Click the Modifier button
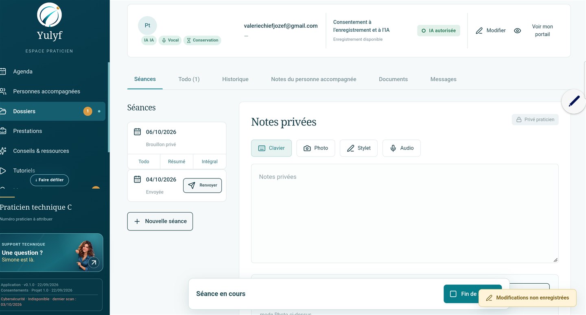The width and height of the screenshot is (586, 315). click(x=491, y=30)
